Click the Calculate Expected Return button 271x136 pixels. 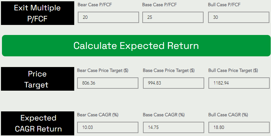click(136, 46)
